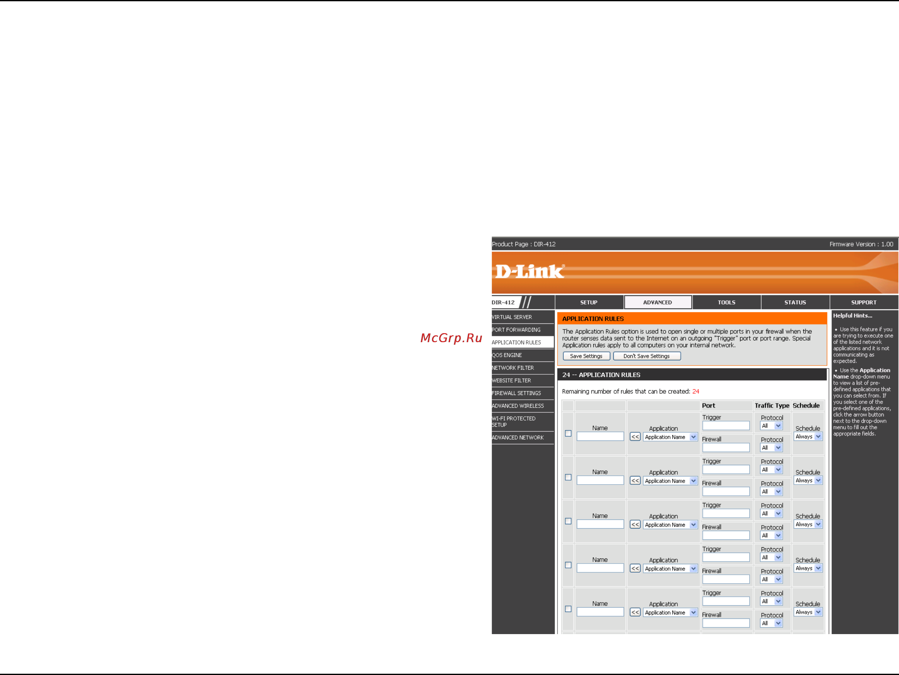The height and width of the screenshot is (675, 899).
Task: Click the Trigger port field in the second rule
Action: (726, 469)
